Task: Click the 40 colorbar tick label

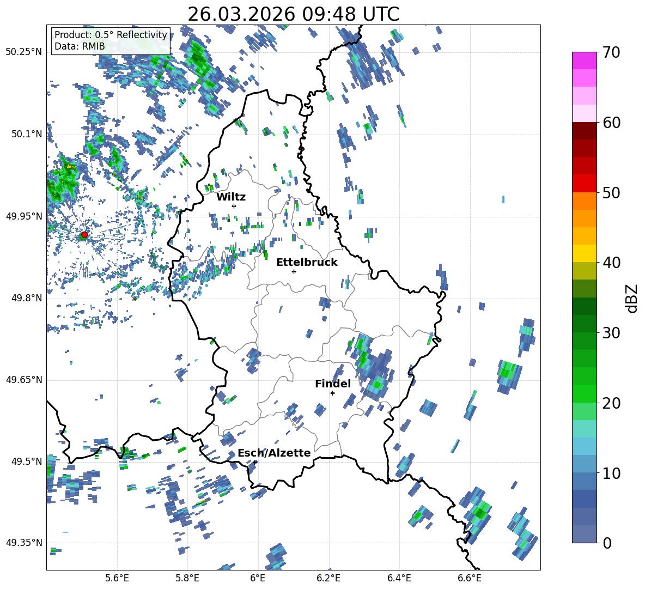Action: coord(611,263)
